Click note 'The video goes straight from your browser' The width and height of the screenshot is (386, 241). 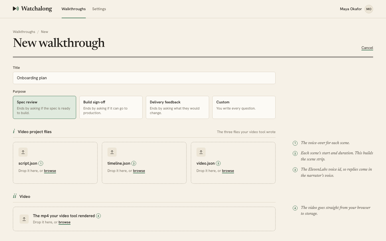(x=336, y=210)
